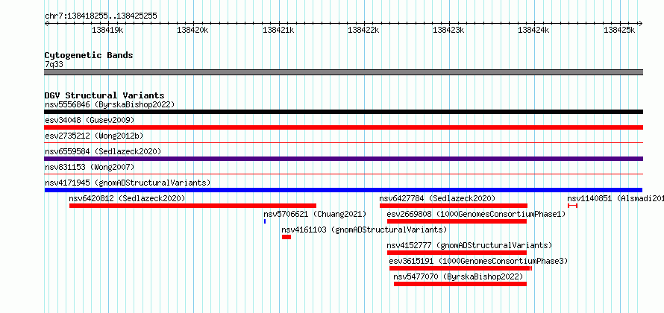
Task: Open esv2735212 (Wong2012b) variant label
Action: [x=94, y=136]
